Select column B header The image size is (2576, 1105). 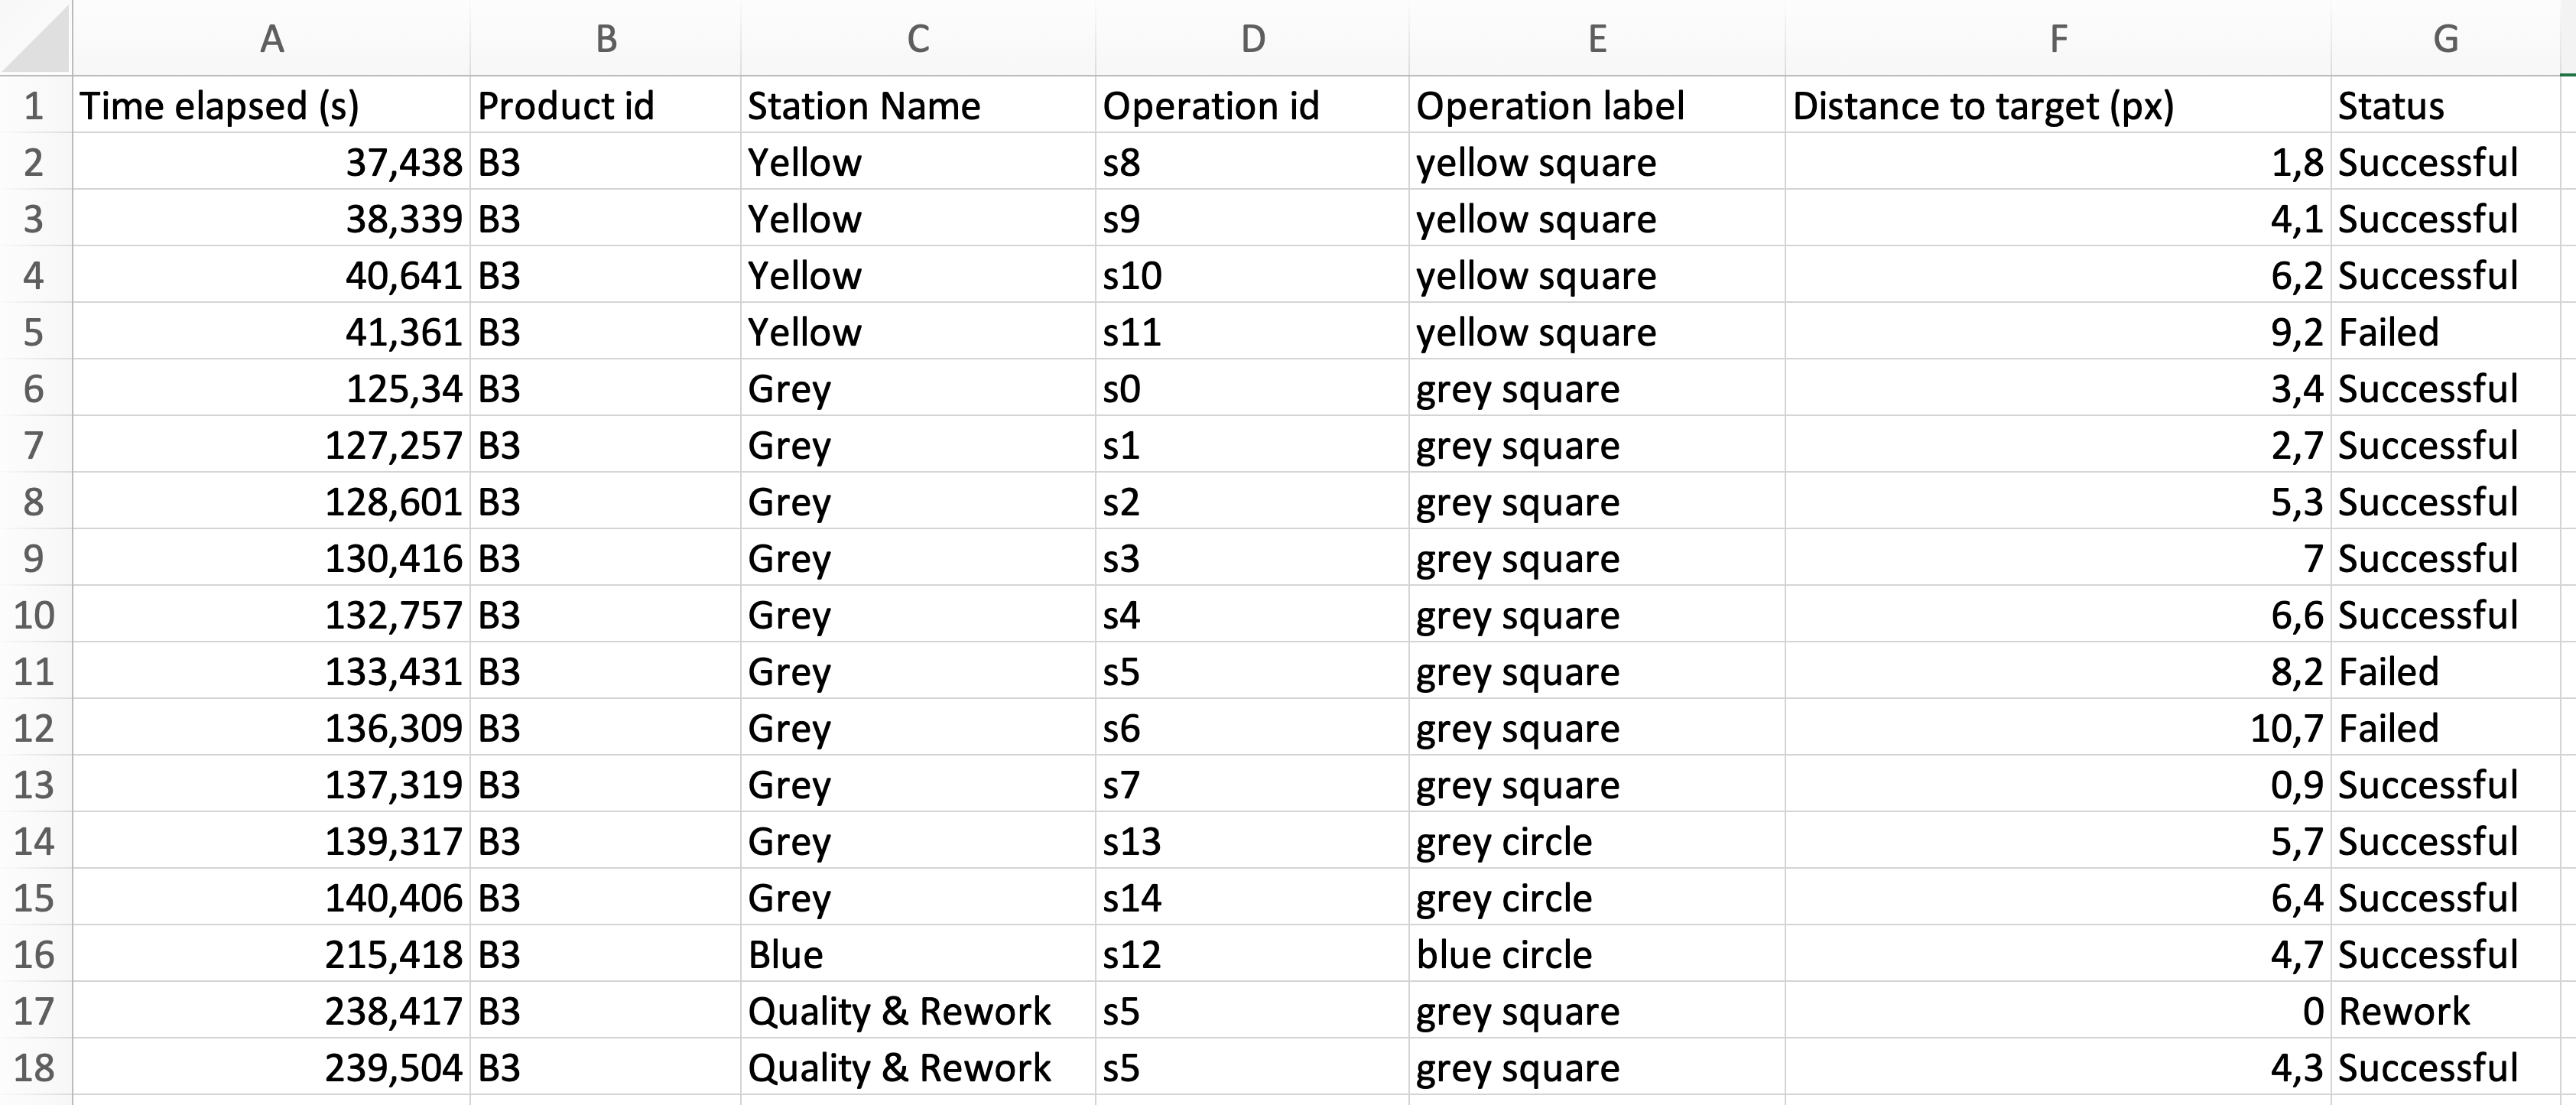606,38
